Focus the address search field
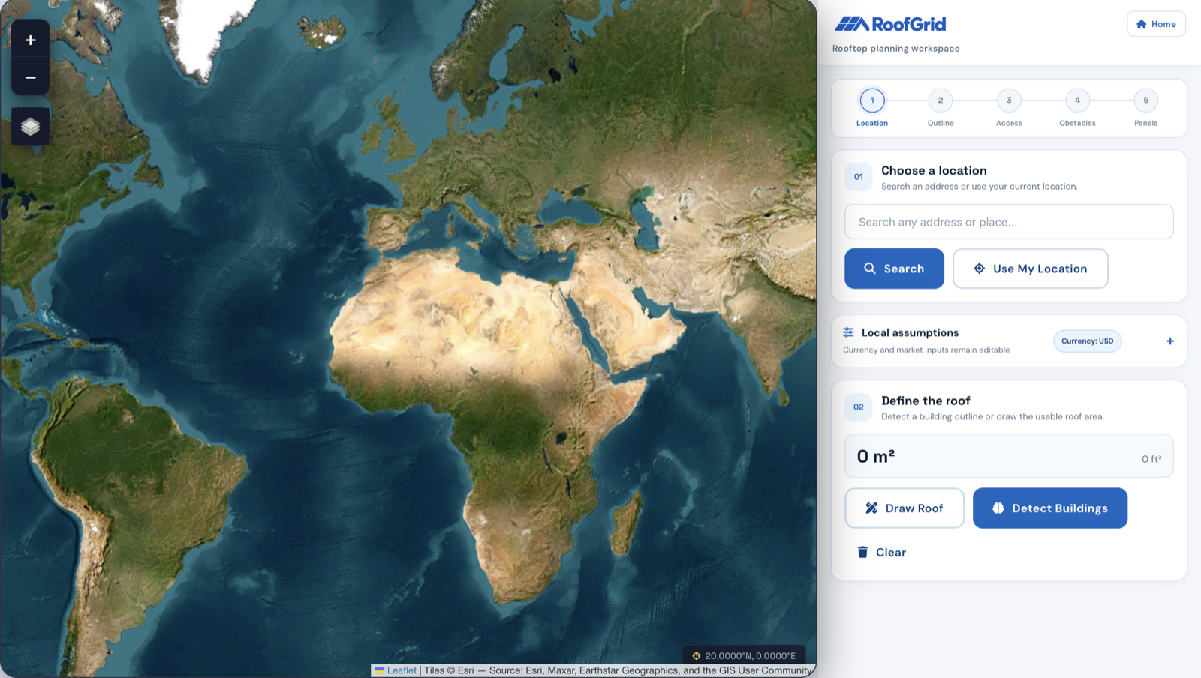Viewport: 1201px width, 678px height. coord(1009,222)
